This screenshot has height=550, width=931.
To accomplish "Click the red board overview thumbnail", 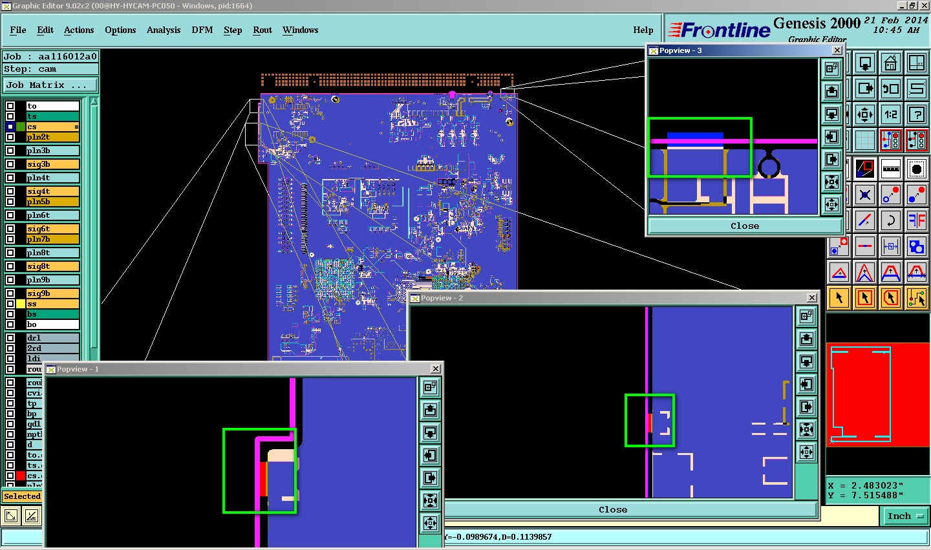I will [878, 395].
